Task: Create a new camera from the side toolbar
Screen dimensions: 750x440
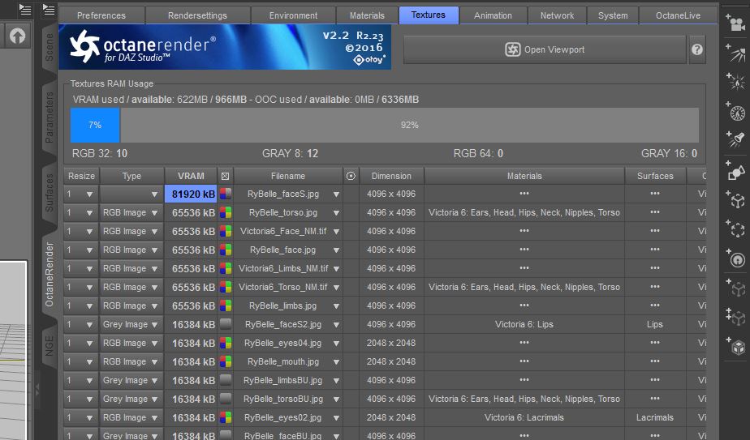Action: 735,23
